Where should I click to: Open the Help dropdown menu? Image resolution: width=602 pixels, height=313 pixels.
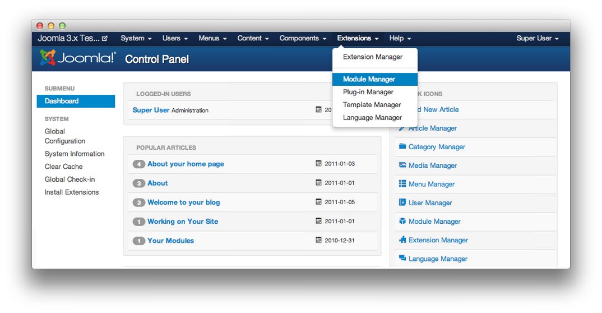400,38
